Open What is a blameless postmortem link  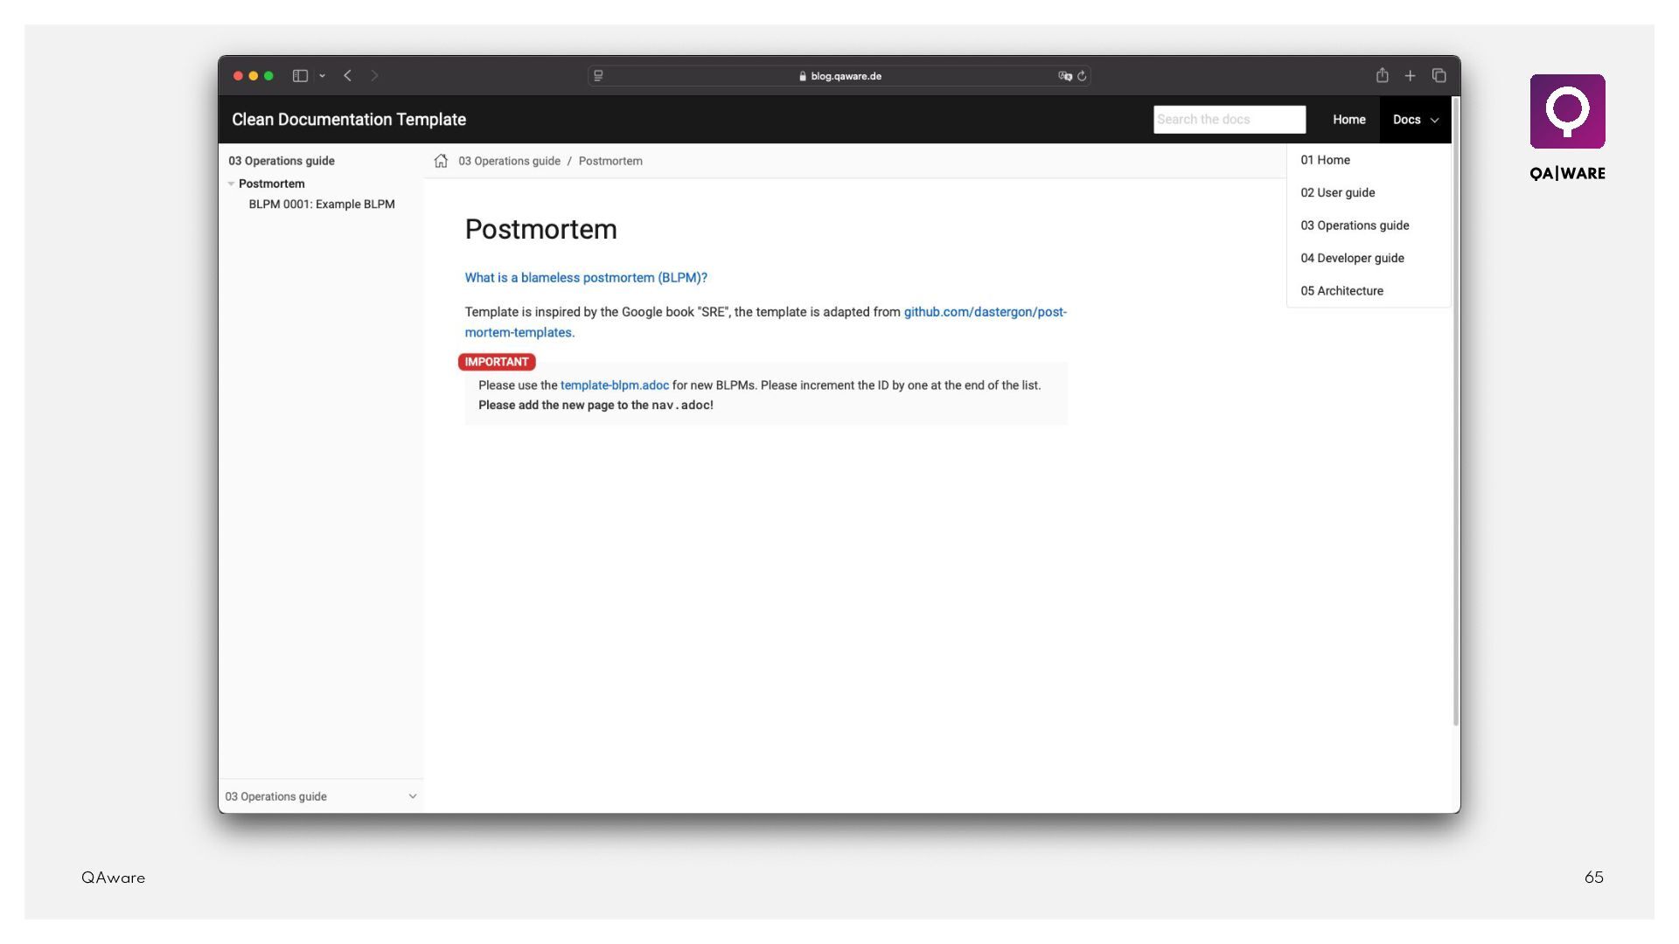coord(585,278)
